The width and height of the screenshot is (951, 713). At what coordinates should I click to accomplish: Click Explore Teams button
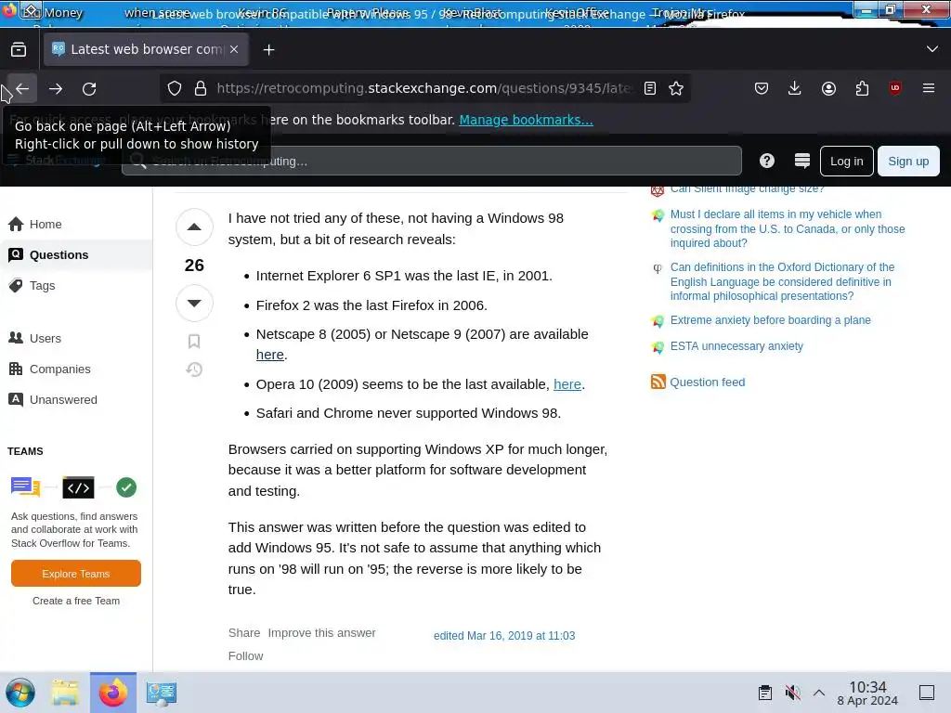point(76,574)
